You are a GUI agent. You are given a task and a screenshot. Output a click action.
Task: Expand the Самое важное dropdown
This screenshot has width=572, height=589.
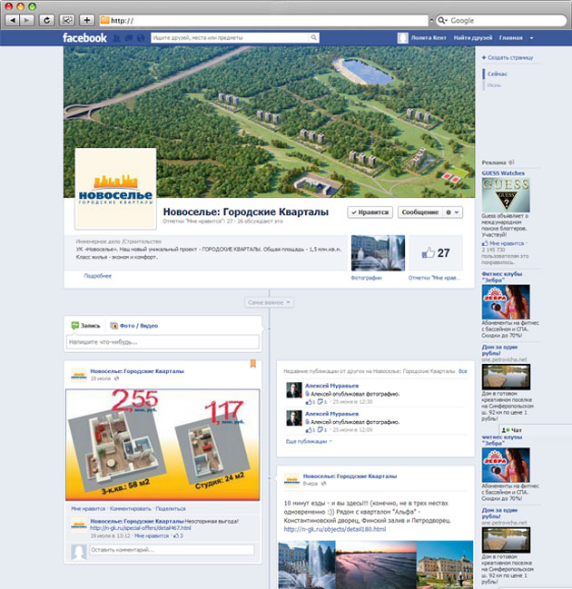point(269,302)
